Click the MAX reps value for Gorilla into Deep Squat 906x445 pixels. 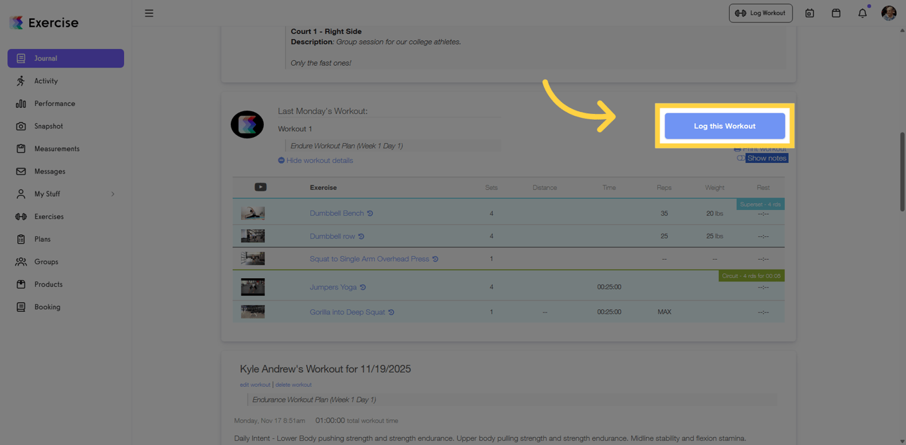tap(664, 312)
